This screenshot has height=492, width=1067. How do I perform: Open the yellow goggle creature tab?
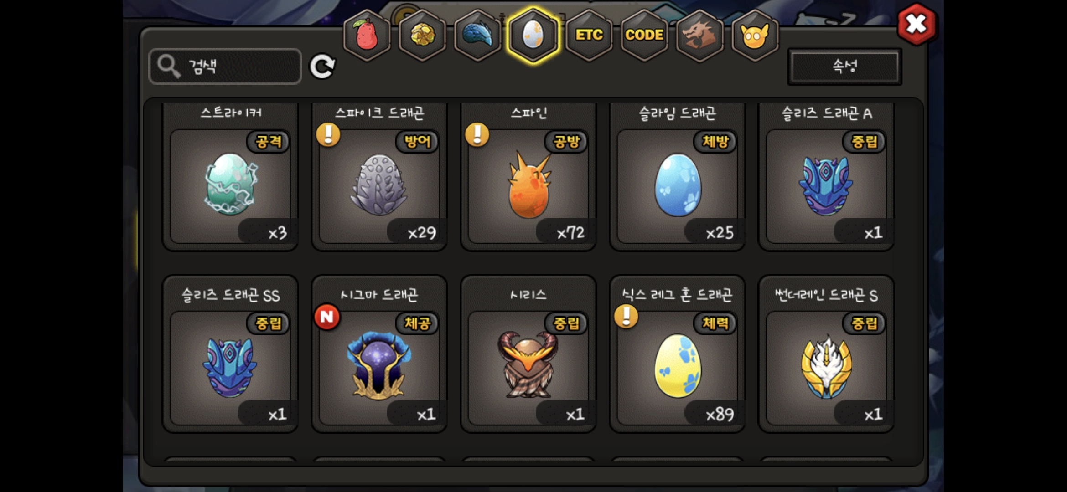[x=755, y=35]
